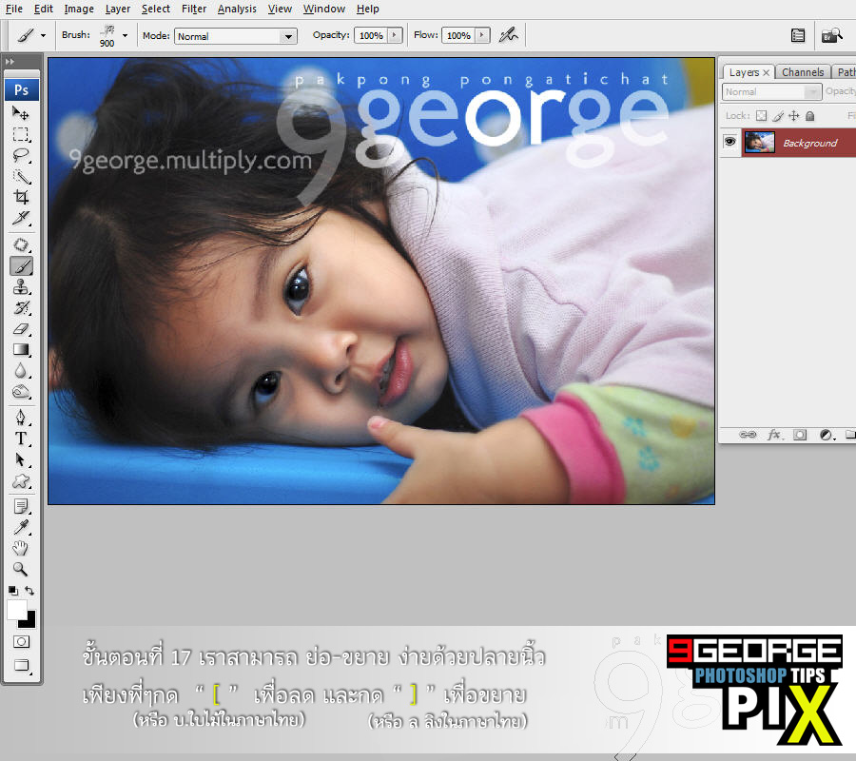Choose the Eraser tool
Viewport: 856px width, 761px height.
tap(21, 329)
